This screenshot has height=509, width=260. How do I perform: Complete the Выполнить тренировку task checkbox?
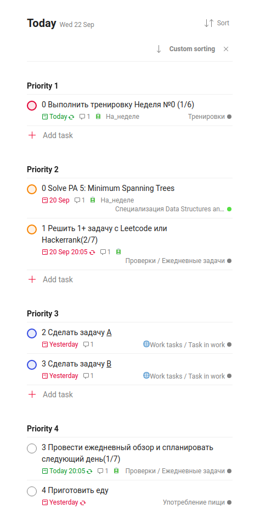pos(32,106)
